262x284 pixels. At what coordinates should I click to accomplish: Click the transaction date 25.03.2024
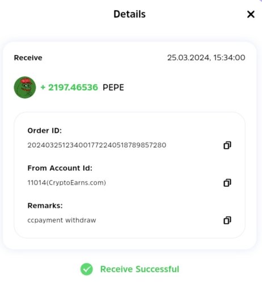(x=188, y=58)
